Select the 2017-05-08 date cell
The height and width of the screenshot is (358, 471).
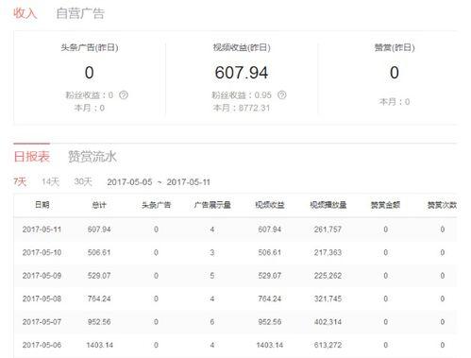(42, 298)
